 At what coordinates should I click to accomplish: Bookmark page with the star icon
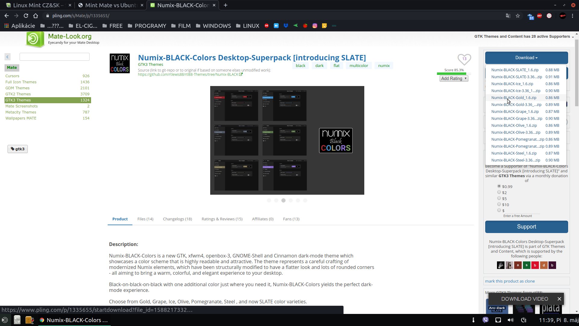click(x=518, y=16)
